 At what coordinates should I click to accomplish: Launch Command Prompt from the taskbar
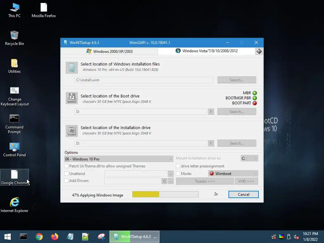[23, 237]
